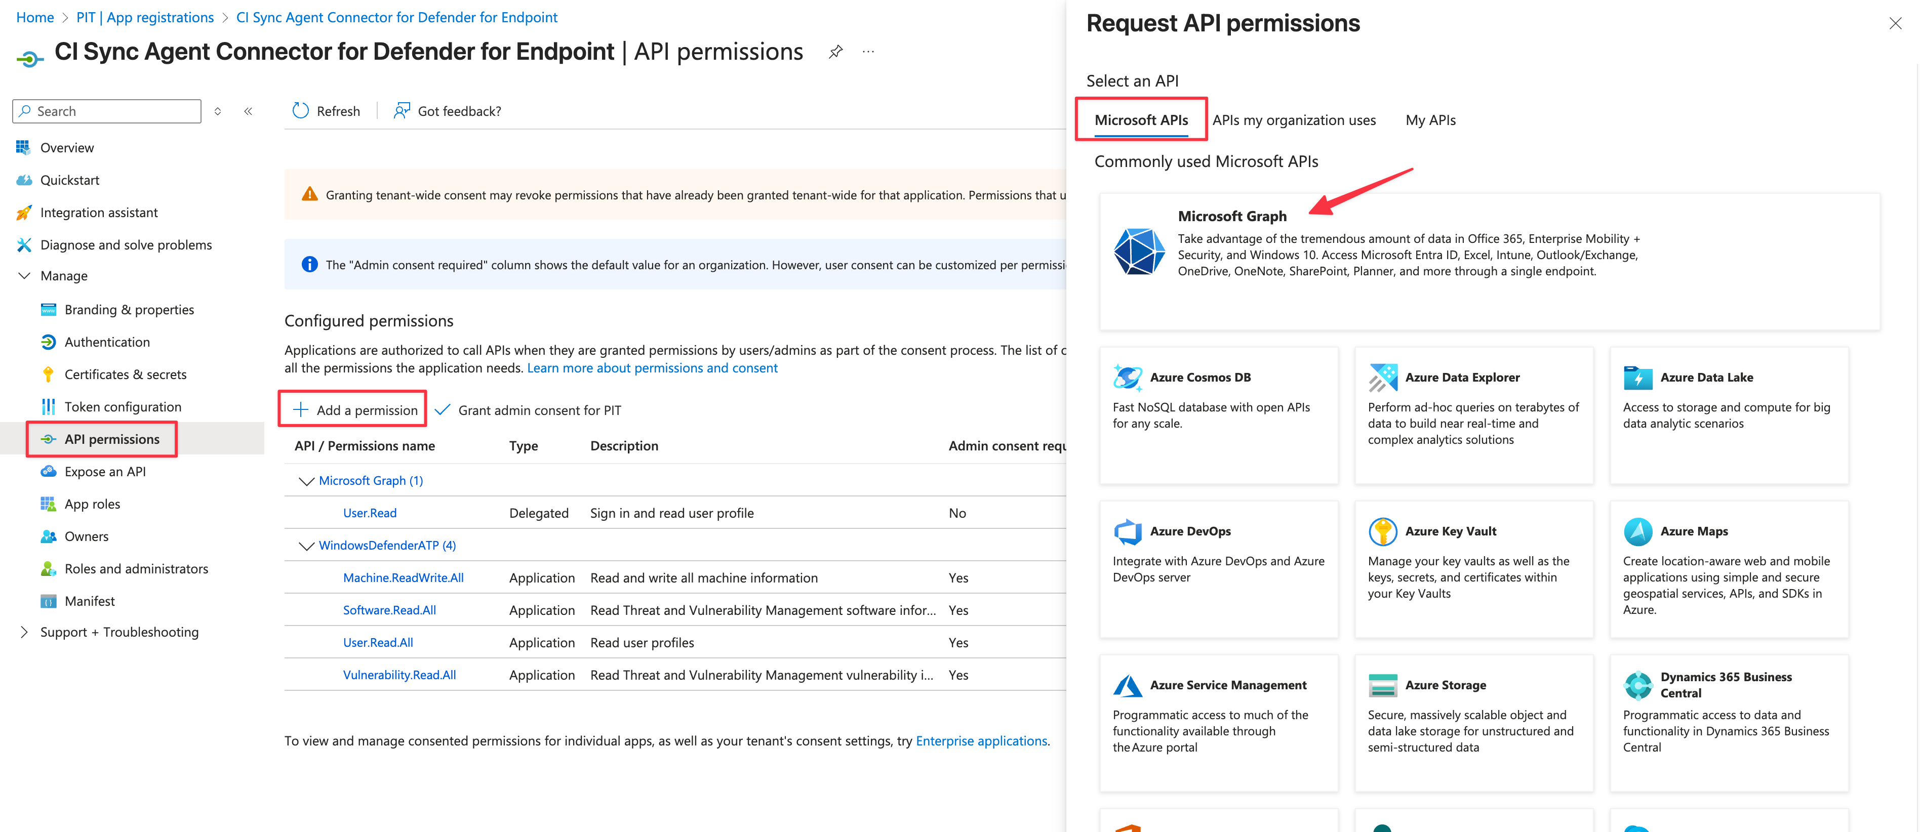1920x832 pixels.
Task: Click Add a permission button
Action: click(355, 409)
